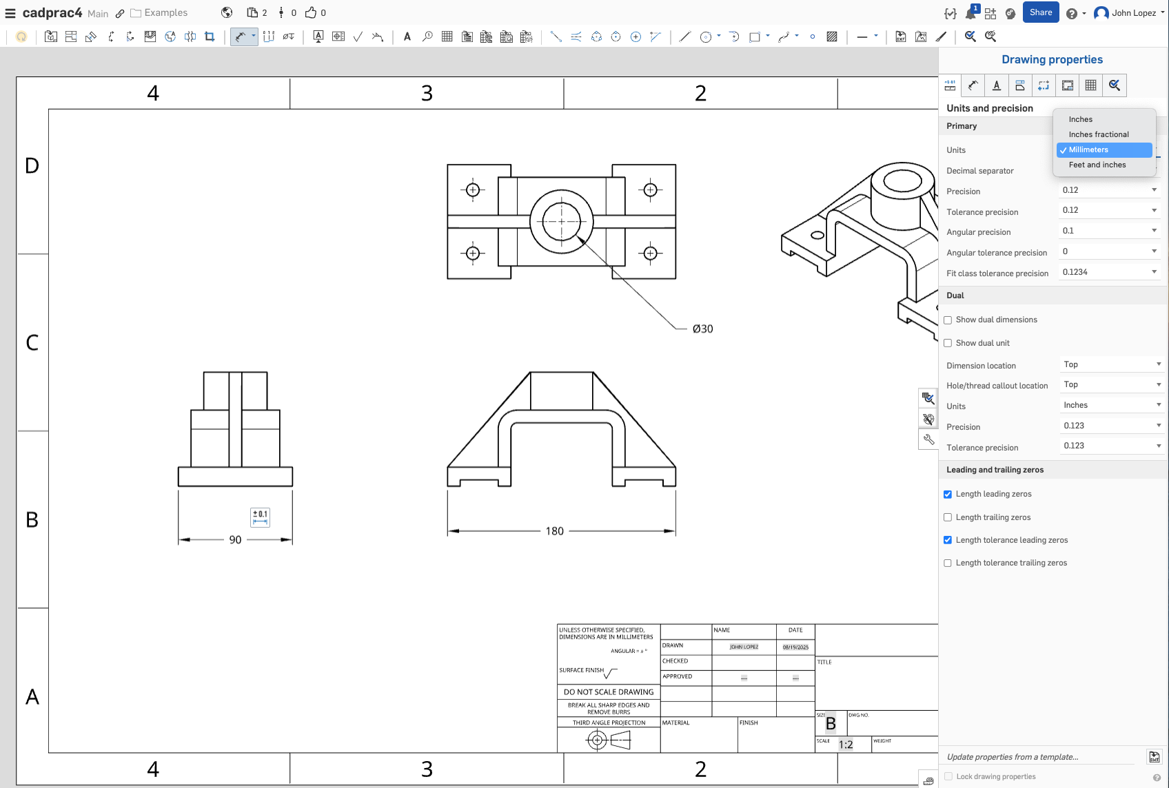
Task: Select the hatch fill tool
Action: [832, 37]
